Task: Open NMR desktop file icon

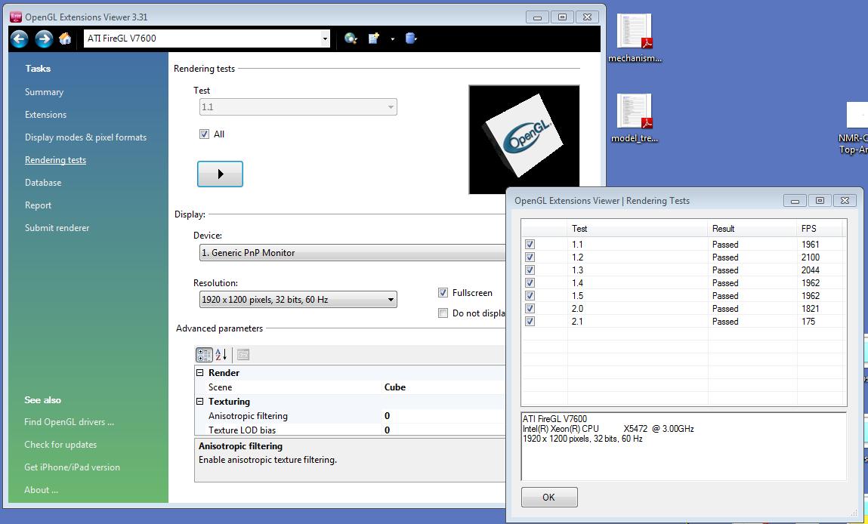Action: [x=854, y=128]
